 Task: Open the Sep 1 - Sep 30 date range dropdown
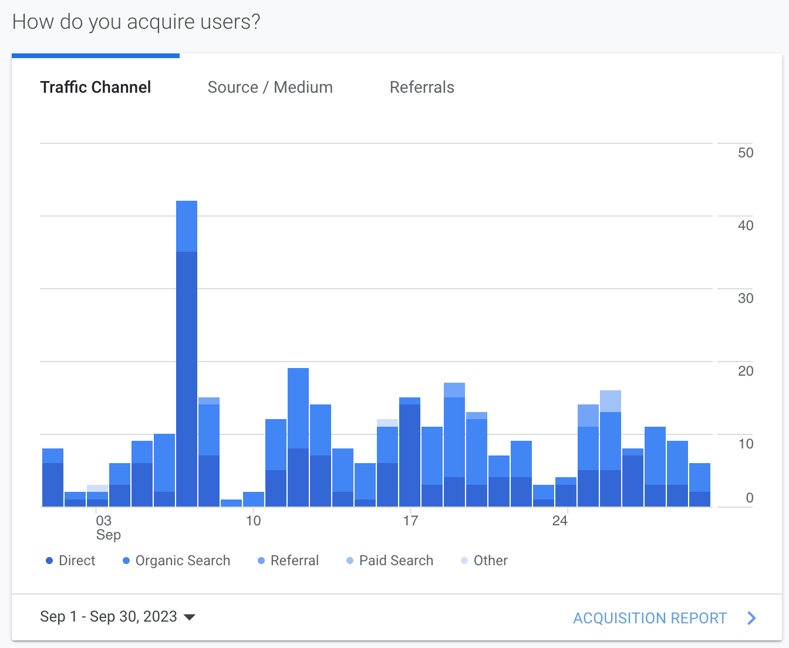pos(109,617)
